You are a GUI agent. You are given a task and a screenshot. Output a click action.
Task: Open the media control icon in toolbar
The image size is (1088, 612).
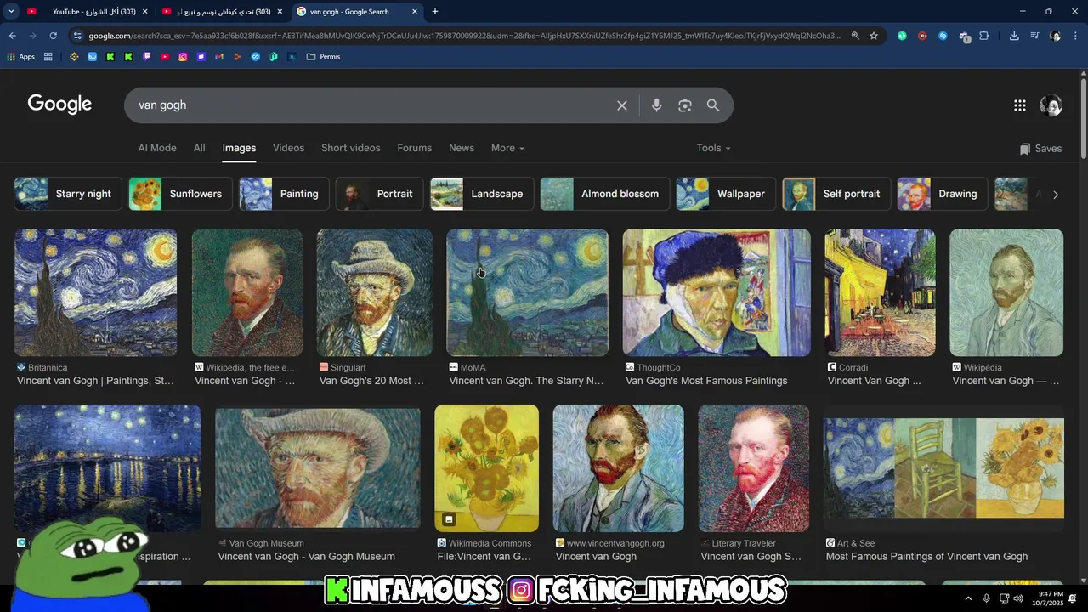click(x=1034, y=36)
